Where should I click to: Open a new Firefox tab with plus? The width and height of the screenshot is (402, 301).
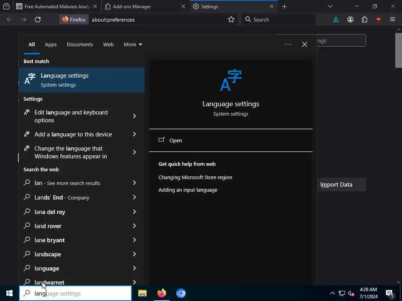click(284, 7)
